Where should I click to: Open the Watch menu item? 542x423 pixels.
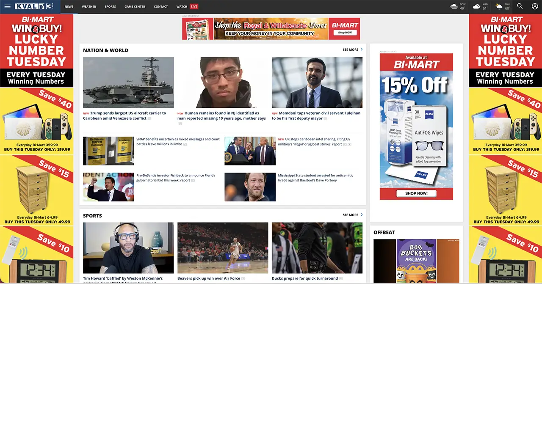point(182,7)
